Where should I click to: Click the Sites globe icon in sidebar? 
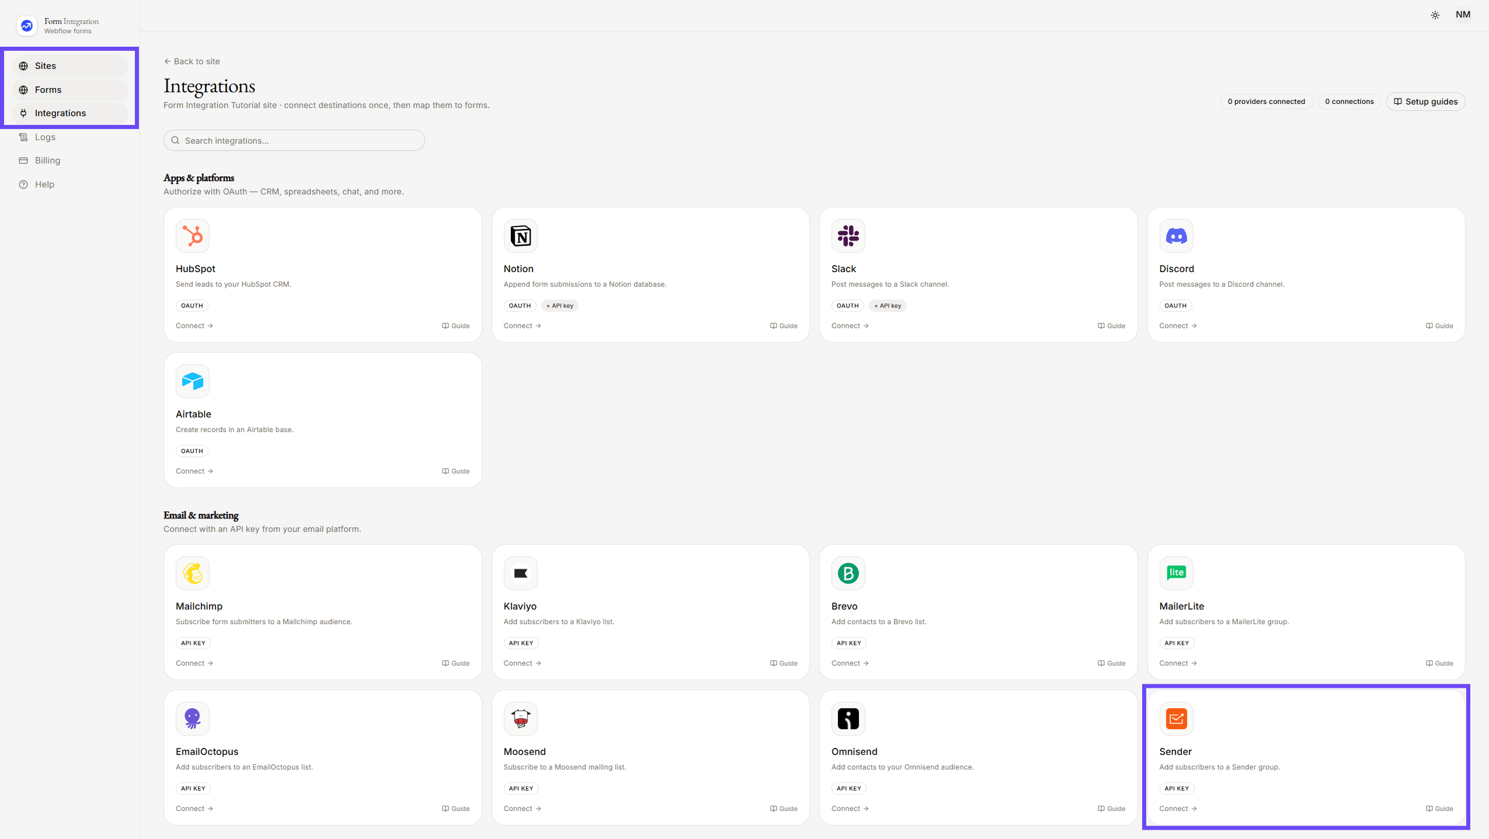coord(23,66)
